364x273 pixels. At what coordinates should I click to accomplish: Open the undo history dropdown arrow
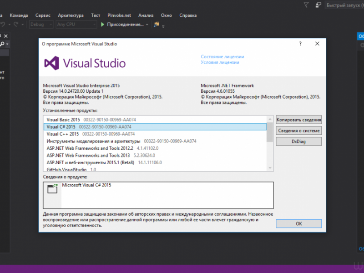click(x=9, y=25)
